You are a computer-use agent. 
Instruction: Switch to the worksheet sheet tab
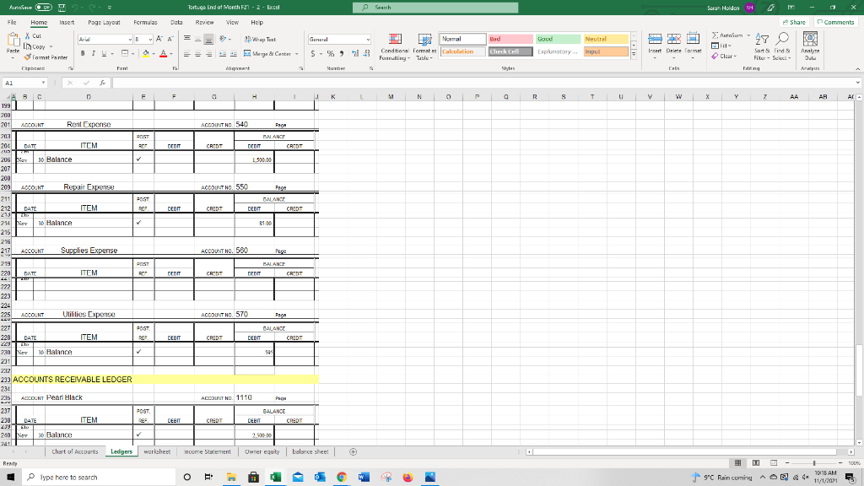click(157, 452)
